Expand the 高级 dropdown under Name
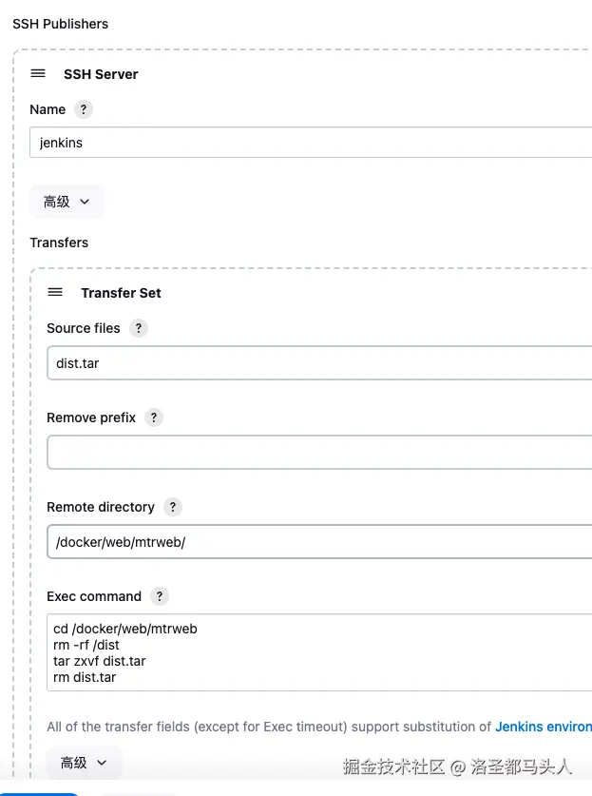Image resolution: width=592 pixels, height=796 pixels. click(67, 202)
